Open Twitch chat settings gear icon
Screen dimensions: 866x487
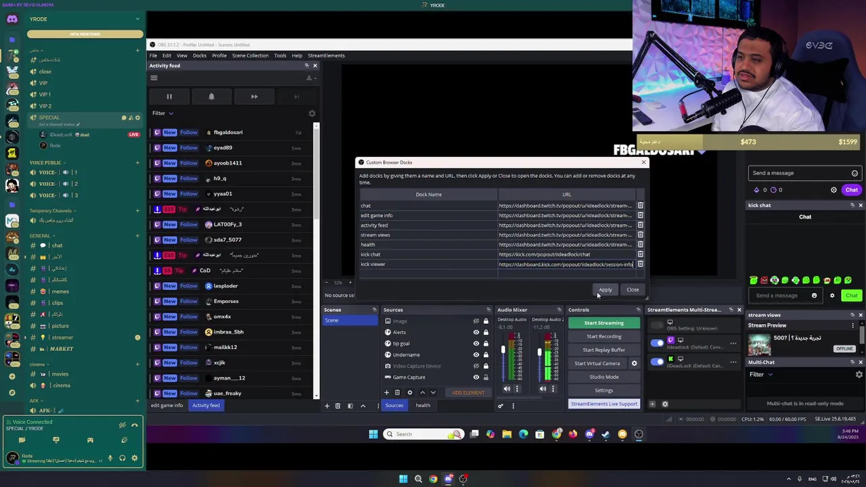coord(834,190)
